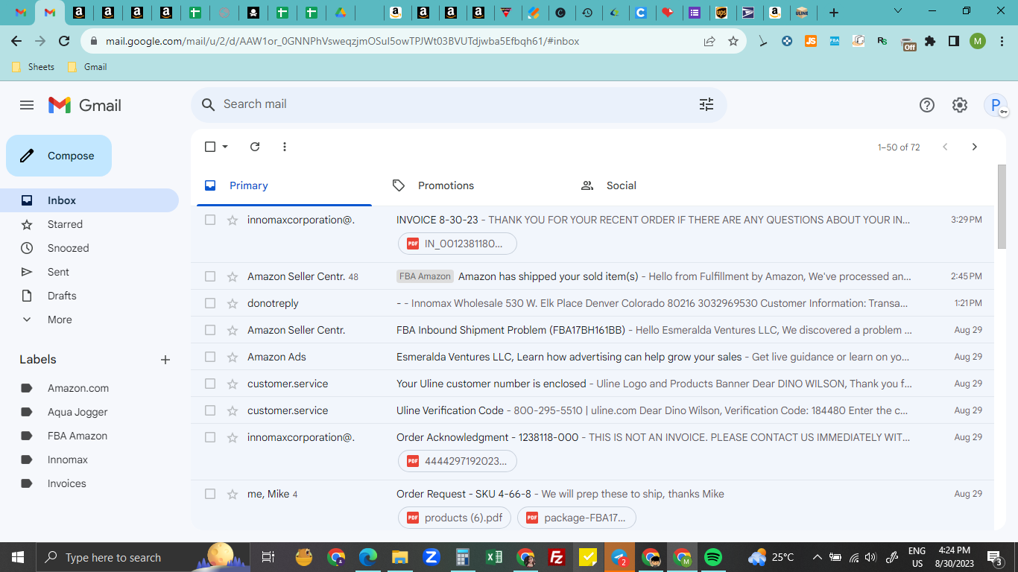Open the Inbox folder

point(89,200)
